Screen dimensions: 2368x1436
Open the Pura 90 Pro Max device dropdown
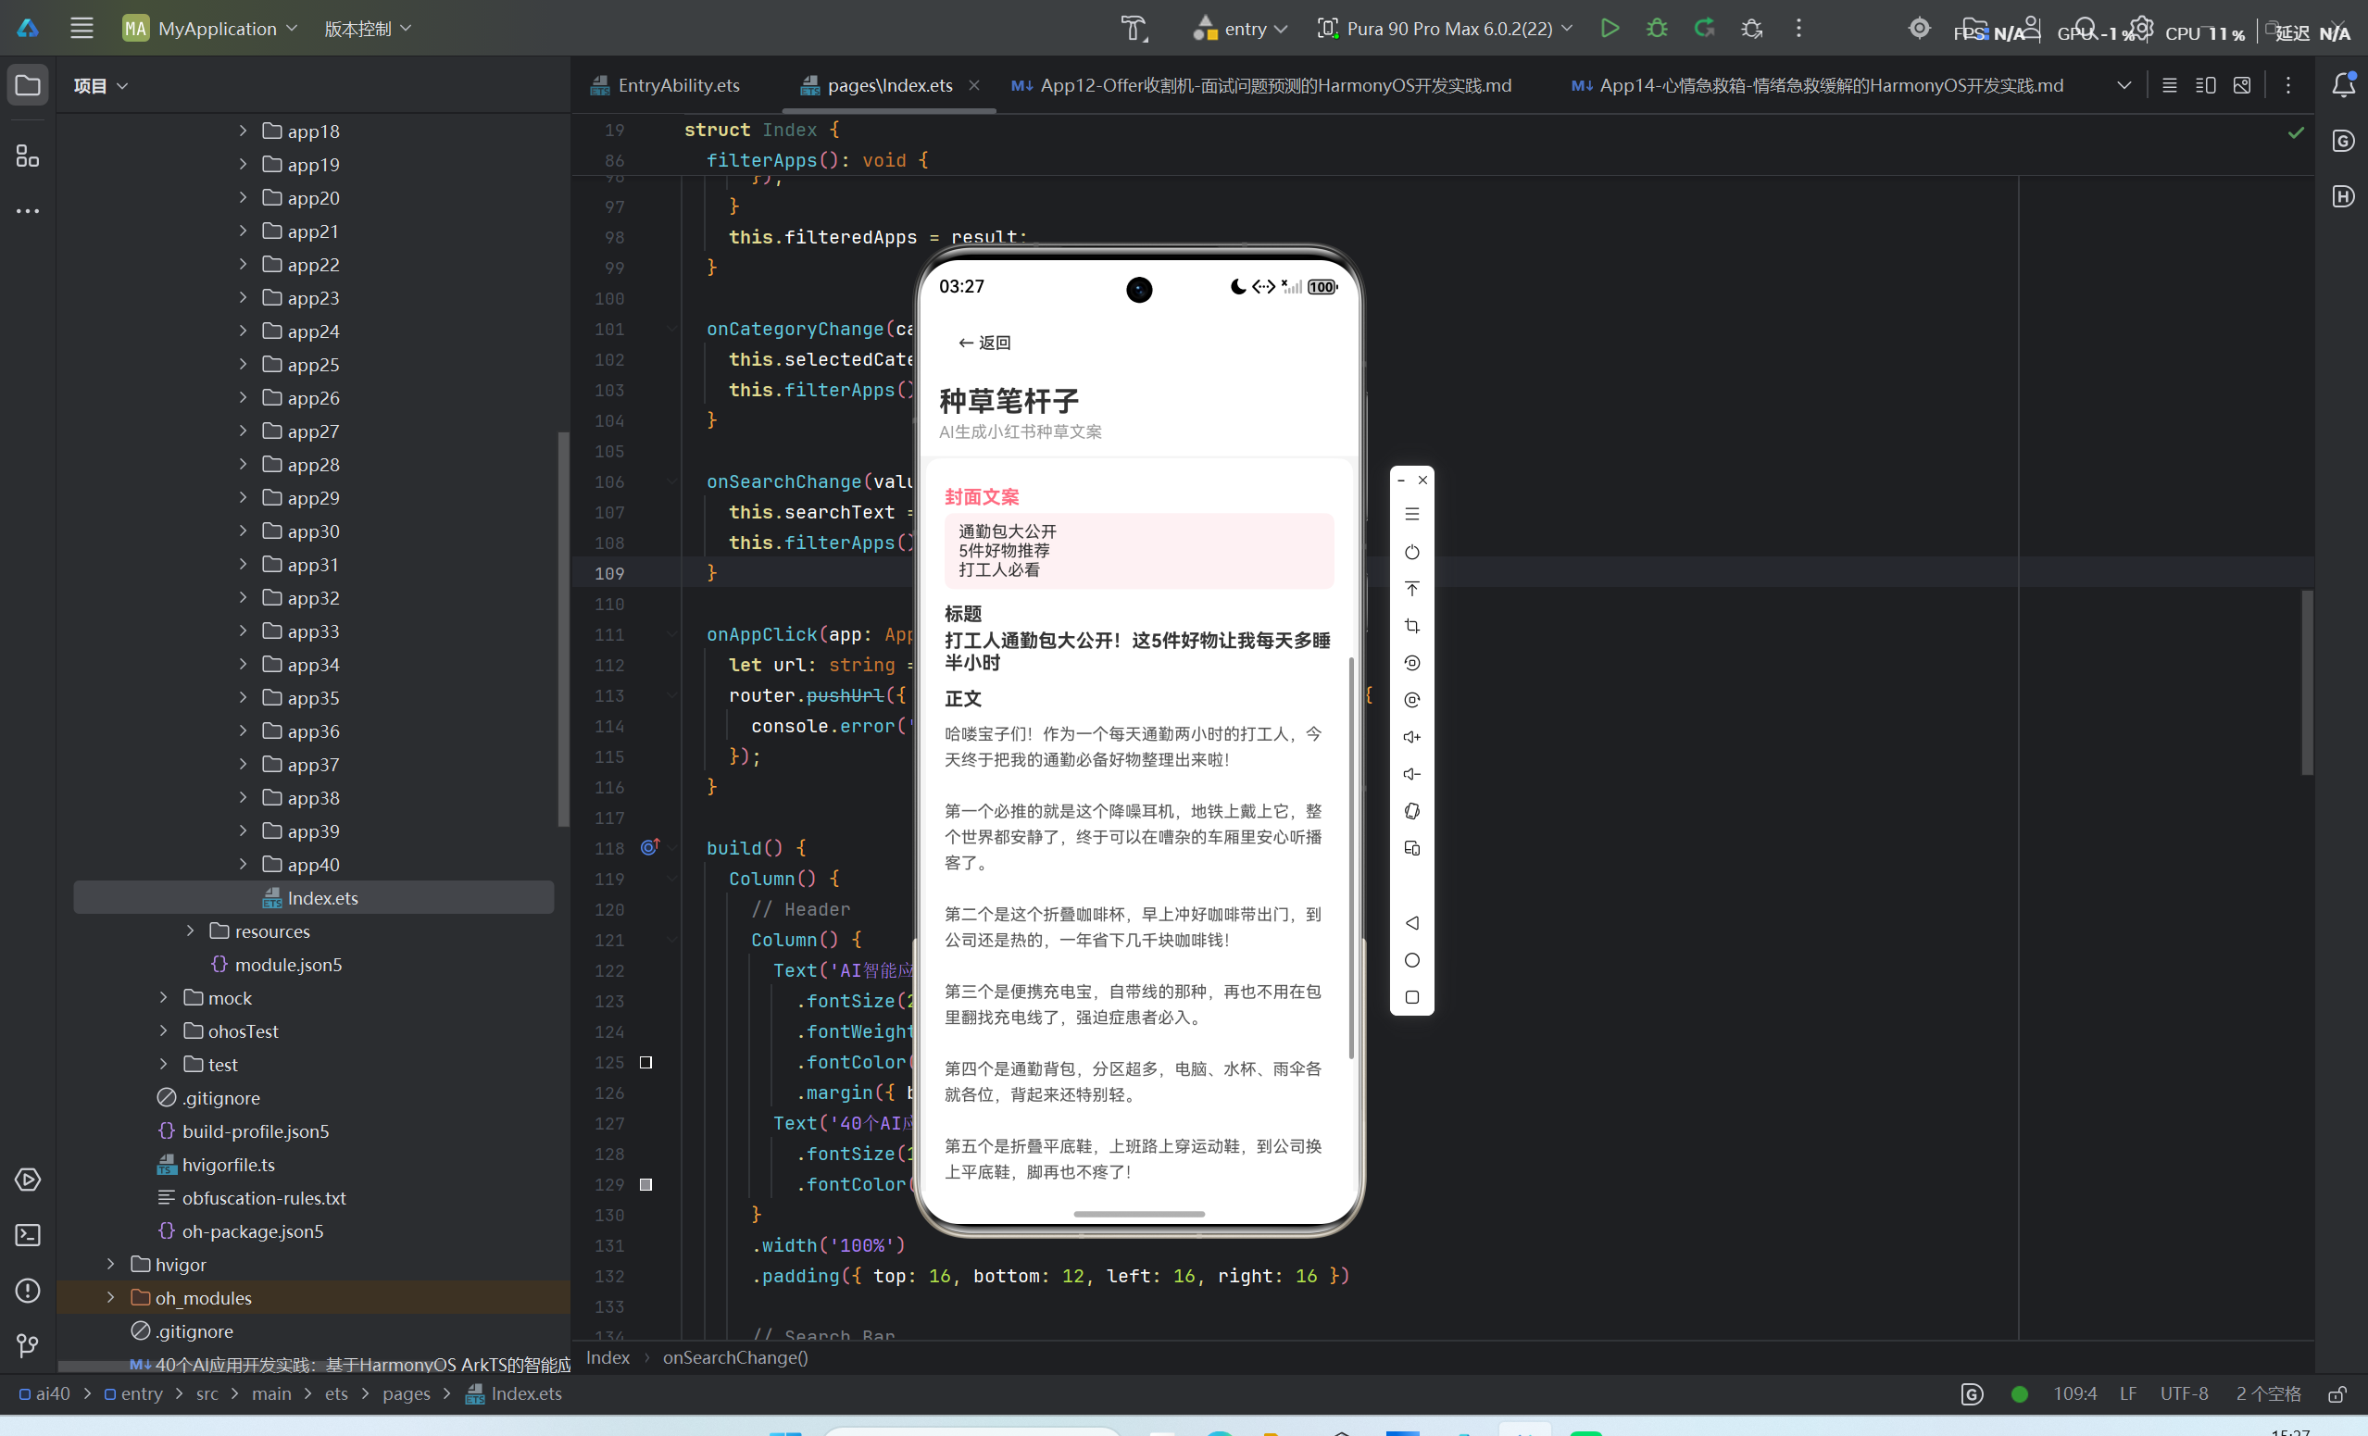1446,29
